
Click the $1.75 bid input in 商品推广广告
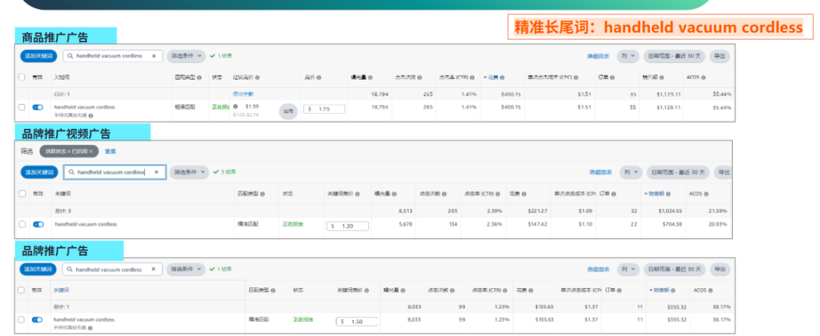tap(325, 109)
